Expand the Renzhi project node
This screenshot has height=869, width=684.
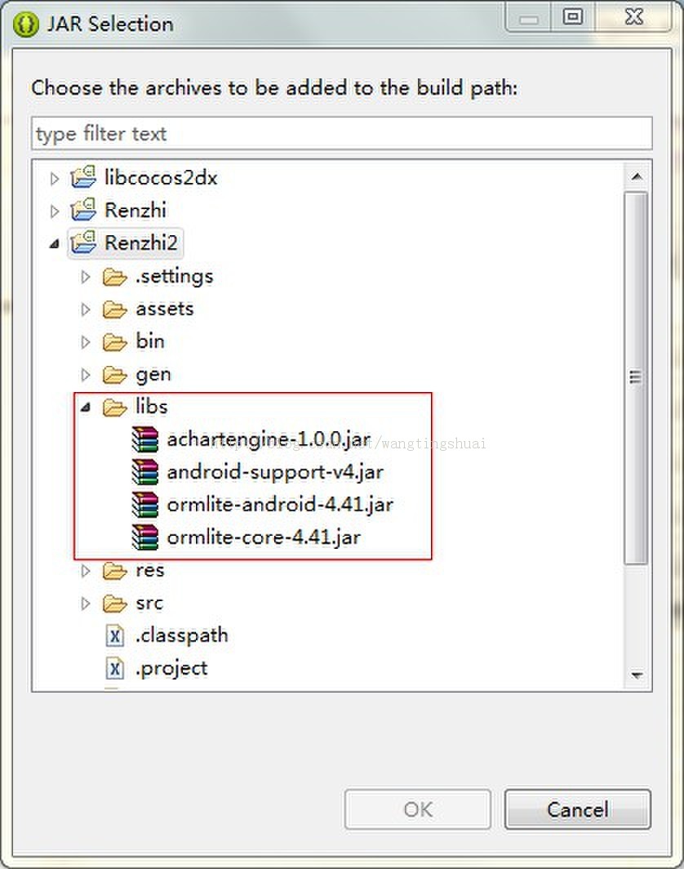coord(54,212)
